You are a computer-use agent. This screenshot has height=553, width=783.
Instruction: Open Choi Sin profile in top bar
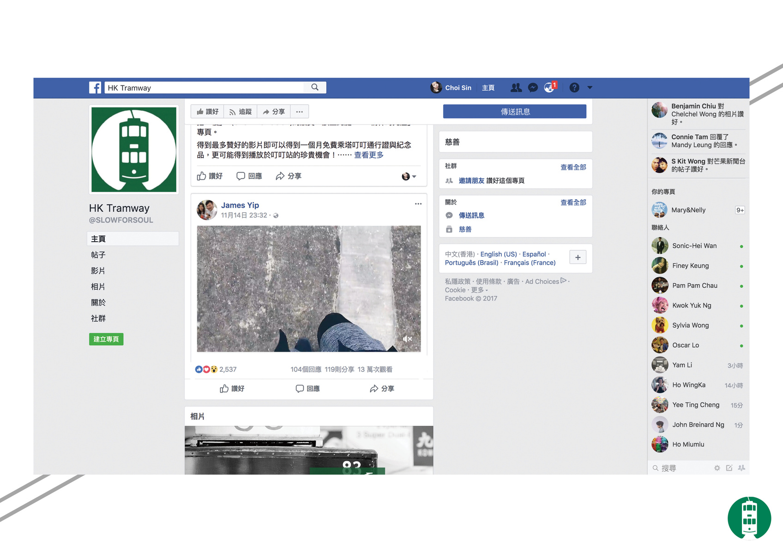tap(451, 88)
